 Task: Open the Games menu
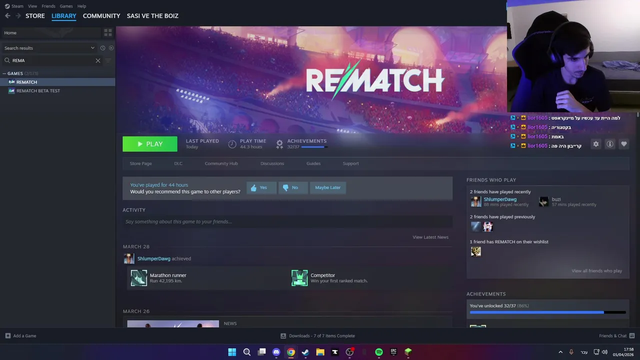66,6
